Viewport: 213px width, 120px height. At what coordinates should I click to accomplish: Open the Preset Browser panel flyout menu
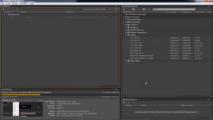click(209, 6)
